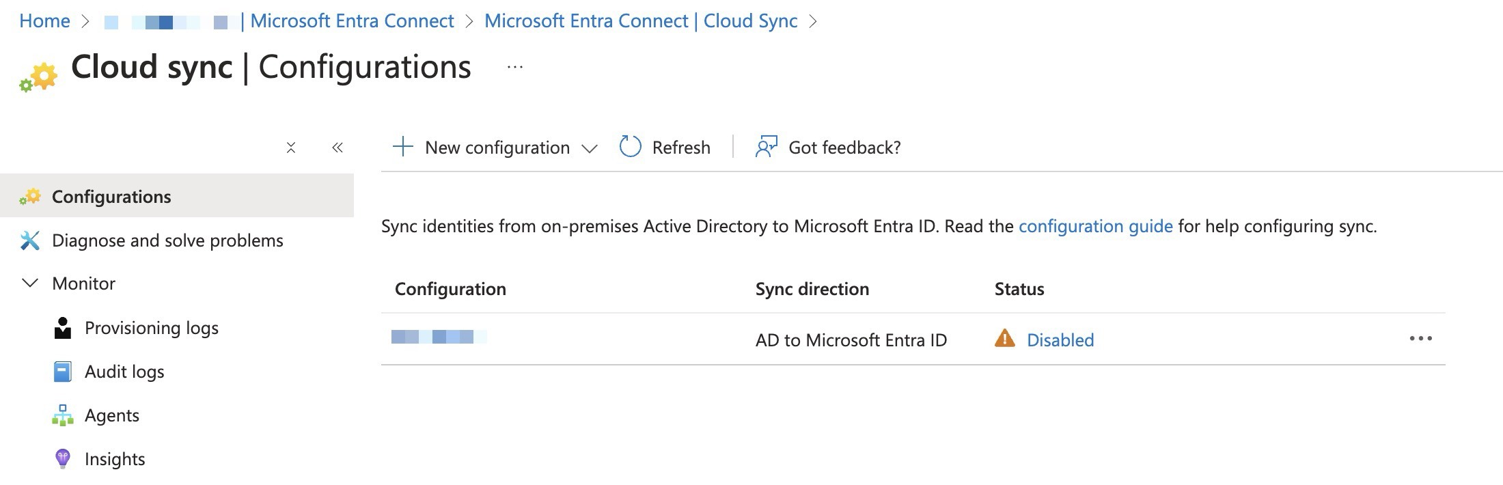
Task: Click the orange warning triangle beside Disabled
Action: [x=1004, y=339]
